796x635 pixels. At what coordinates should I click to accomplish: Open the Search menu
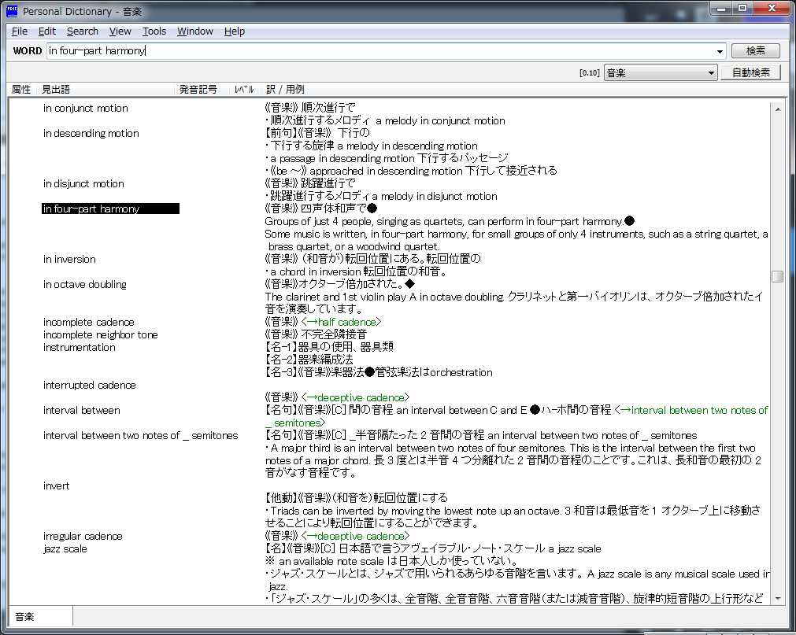coord(83,31)
